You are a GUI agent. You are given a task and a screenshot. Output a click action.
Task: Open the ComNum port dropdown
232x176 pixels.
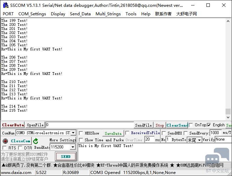(x=73, y=133)
